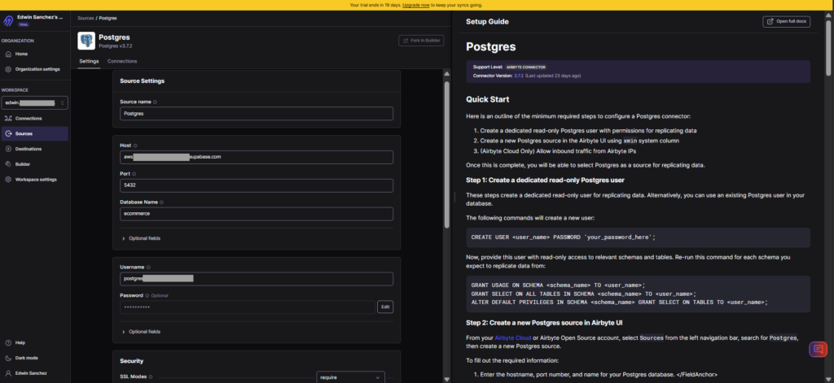834x383 pixels.
Task: Click the Host input field
Action: [257, 157]
